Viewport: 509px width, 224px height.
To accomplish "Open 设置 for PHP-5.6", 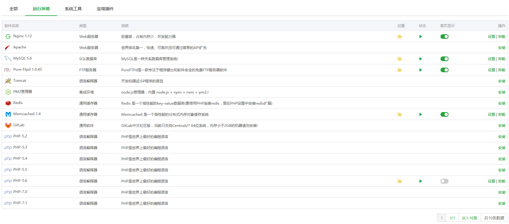I will click(x=492, y=181).
